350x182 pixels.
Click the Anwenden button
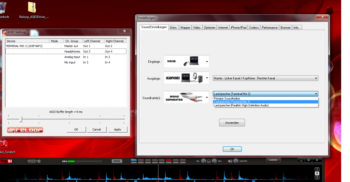click(232, 123)
